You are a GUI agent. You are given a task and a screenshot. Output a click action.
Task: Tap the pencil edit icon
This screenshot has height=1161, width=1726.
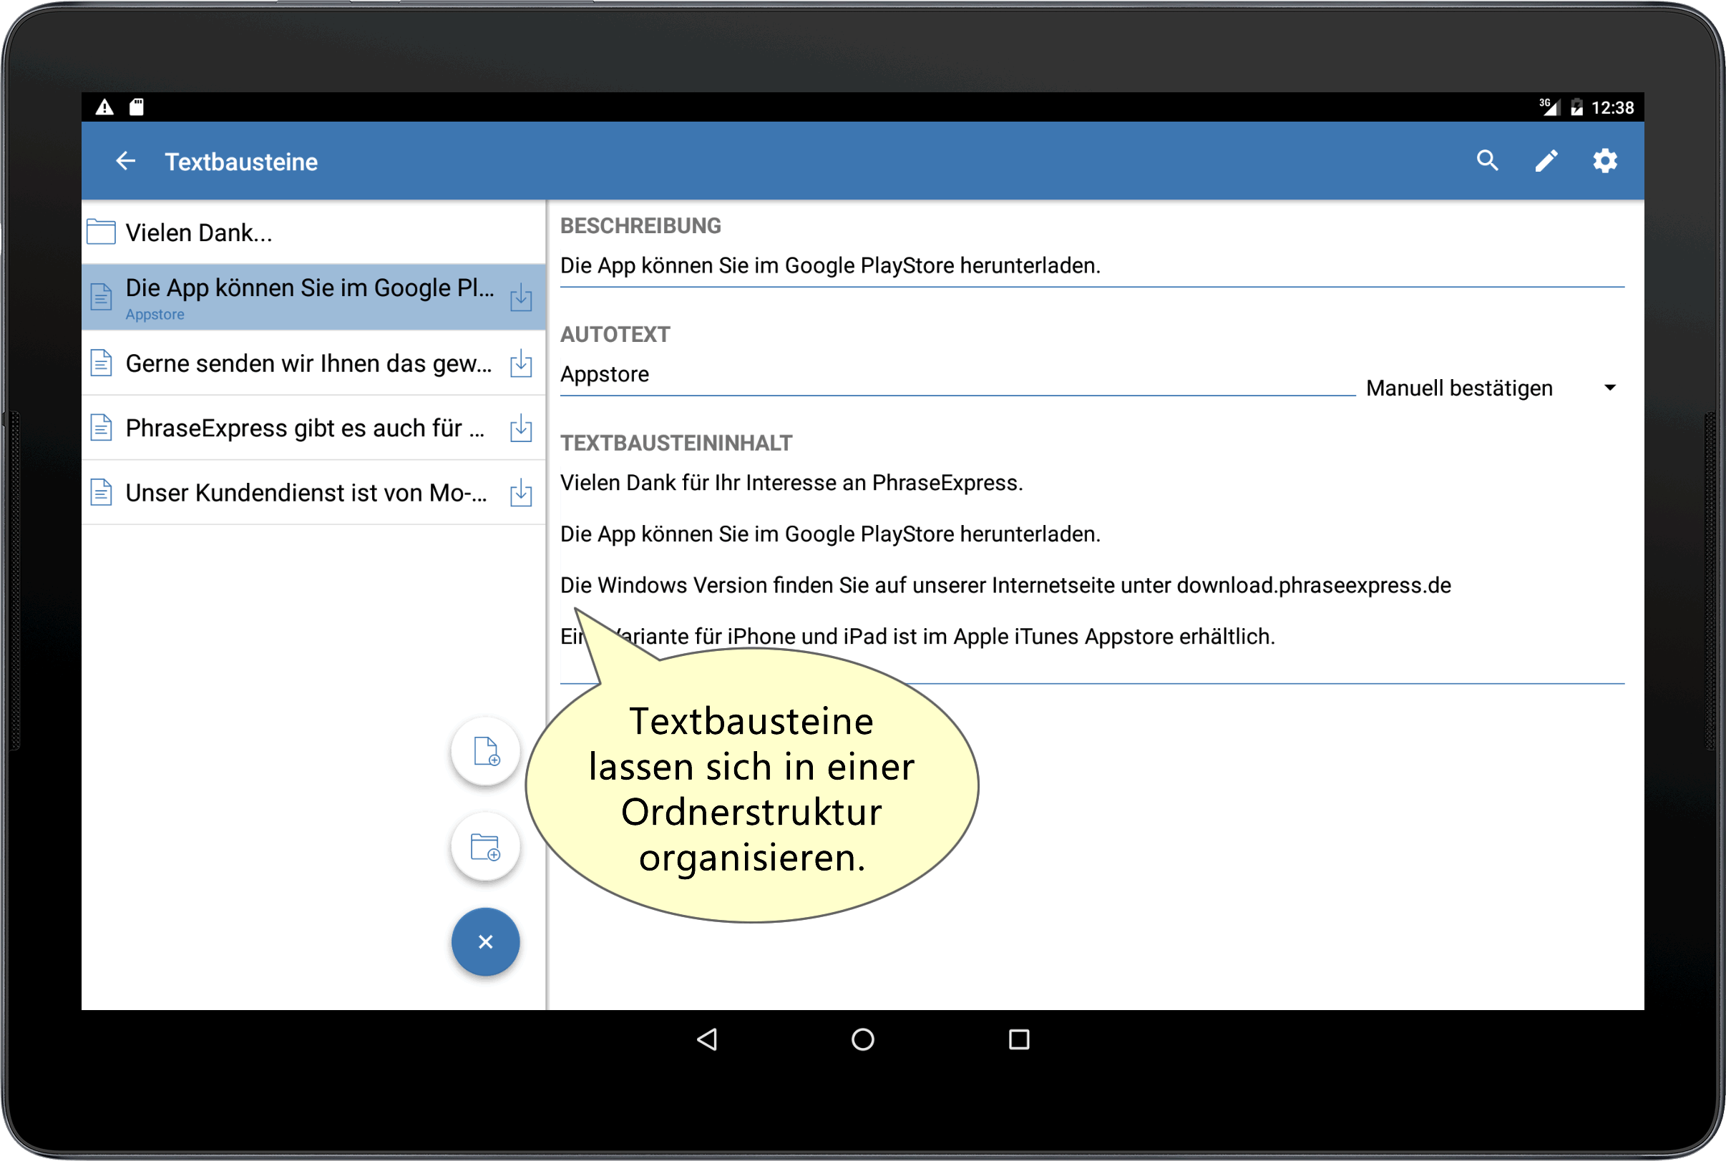[x=1546, y=161]
